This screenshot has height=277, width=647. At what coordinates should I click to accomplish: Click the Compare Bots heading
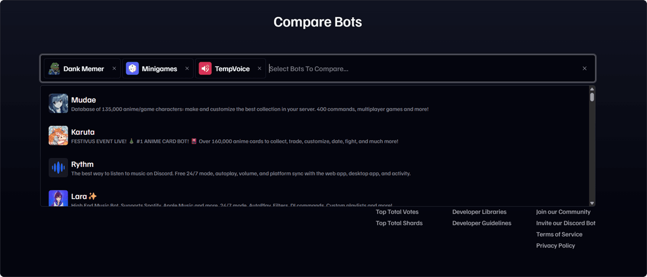coord(318,22)
